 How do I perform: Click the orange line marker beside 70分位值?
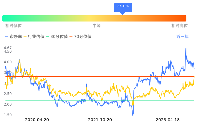pyautogui.click(x=71, y=37)
